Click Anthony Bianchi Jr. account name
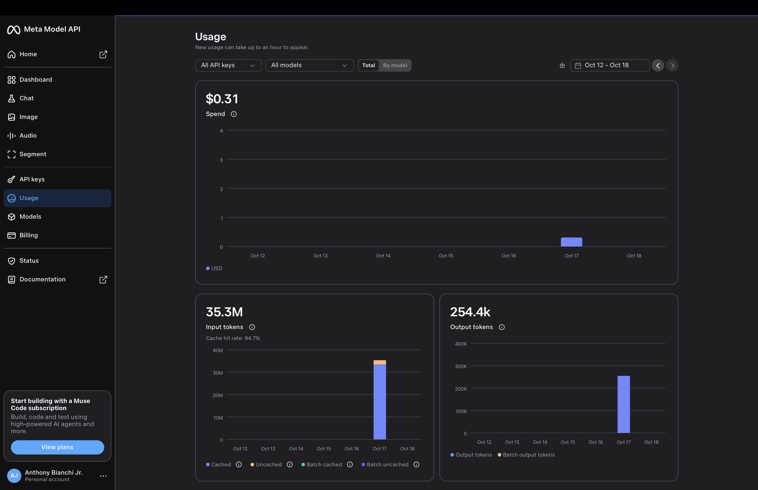 pos(54,473)
